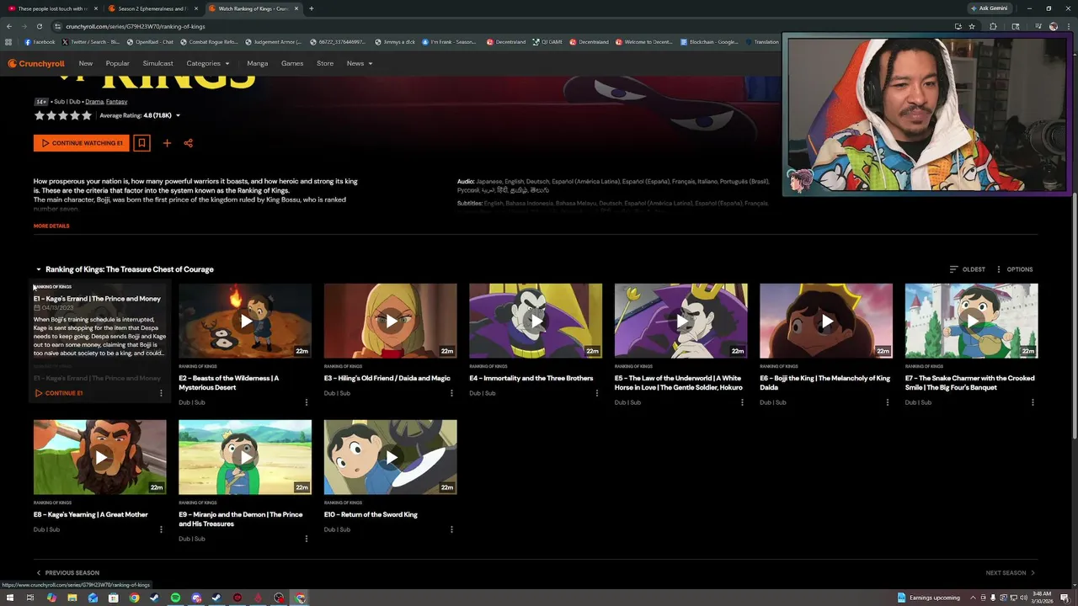Open three-dot menu for episode E2
This screenshot has width=1078, height=606.
tap(307, 402)
